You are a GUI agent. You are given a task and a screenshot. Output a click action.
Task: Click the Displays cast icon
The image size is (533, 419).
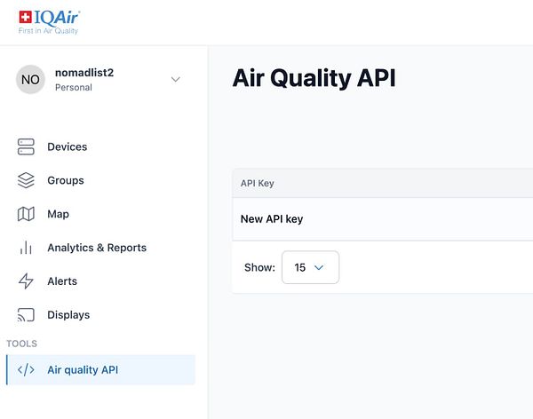tap(26, 314)
